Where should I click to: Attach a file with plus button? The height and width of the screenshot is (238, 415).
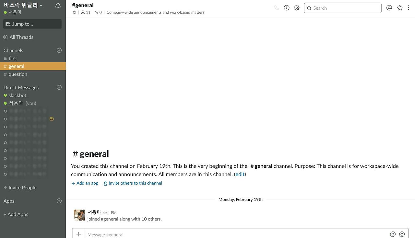(78, 234)
